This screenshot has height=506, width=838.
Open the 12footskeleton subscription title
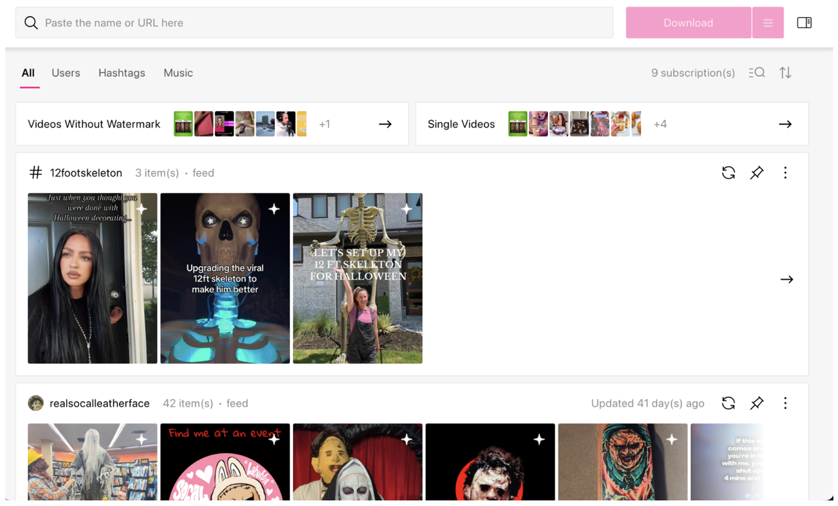86,173
